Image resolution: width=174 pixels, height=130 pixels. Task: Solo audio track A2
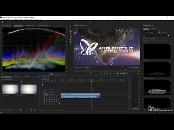54,99
